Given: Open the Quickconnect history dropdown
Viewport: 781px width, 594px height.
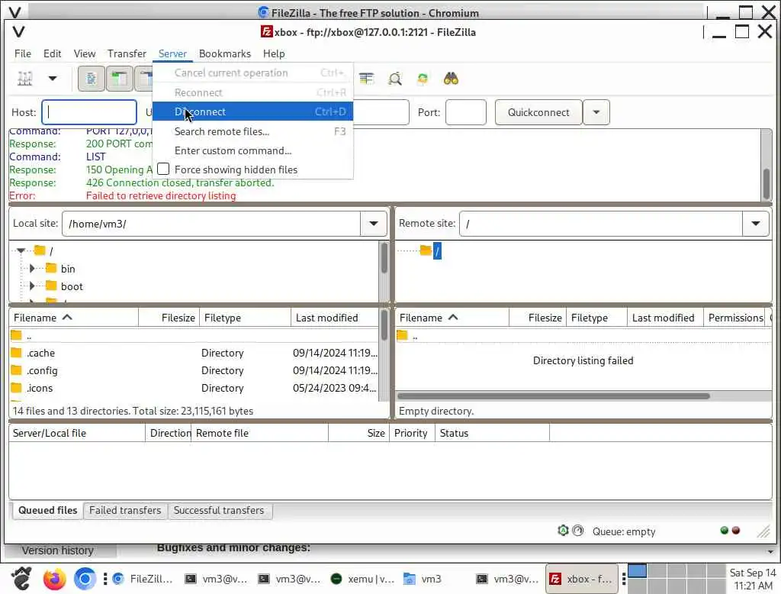Looking at the screenshot, I should [x=596, y=112].
